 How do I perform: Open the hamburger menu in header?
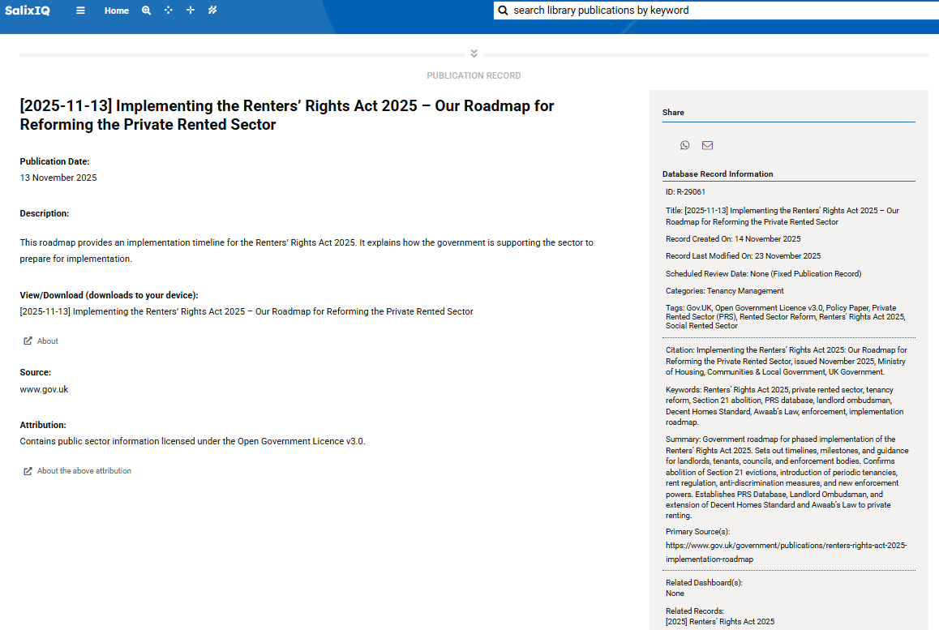pos(80,11)
